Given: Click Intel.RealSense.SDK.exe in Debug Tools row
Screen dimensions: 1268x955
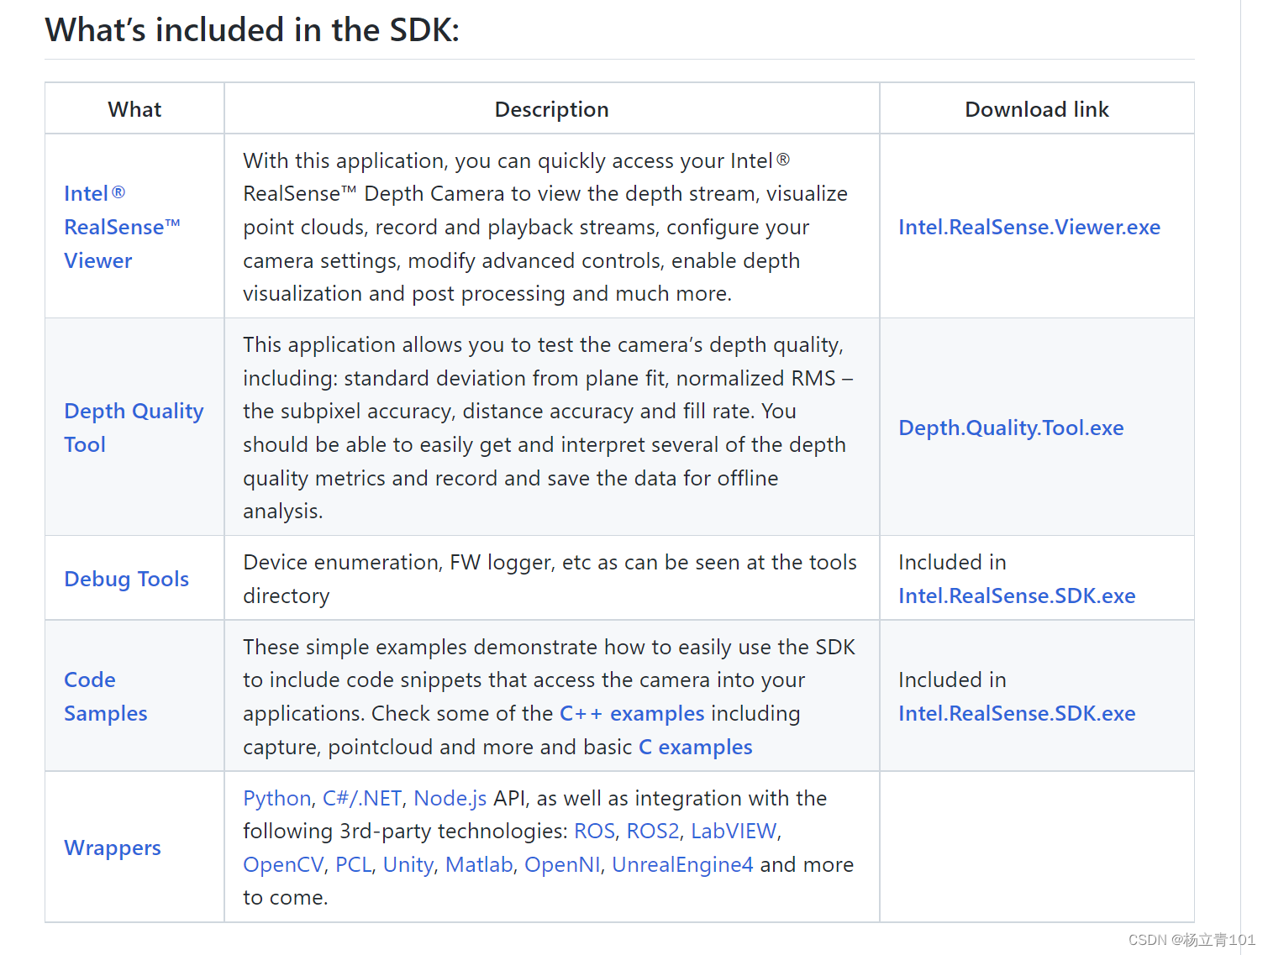Looking at the screenshot, I should pyautogui.click(x=1016, y=596).
